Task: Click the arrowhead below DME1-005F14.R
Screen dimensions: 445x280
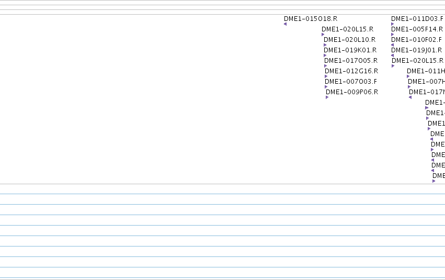Action: [x=393, y=35]
